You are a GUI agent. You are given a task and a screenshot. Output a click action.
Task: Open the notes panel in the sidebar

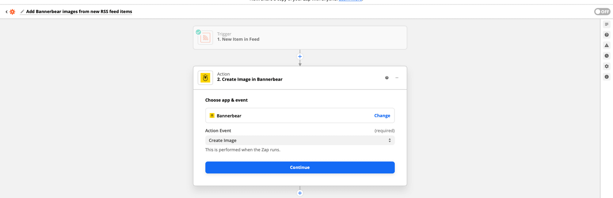(607, 24)
